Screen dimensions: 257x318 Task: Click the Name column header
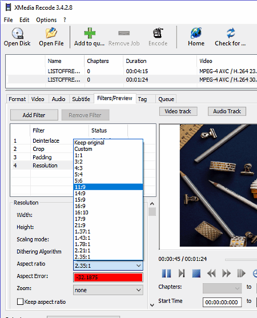(x=65, y=61)
